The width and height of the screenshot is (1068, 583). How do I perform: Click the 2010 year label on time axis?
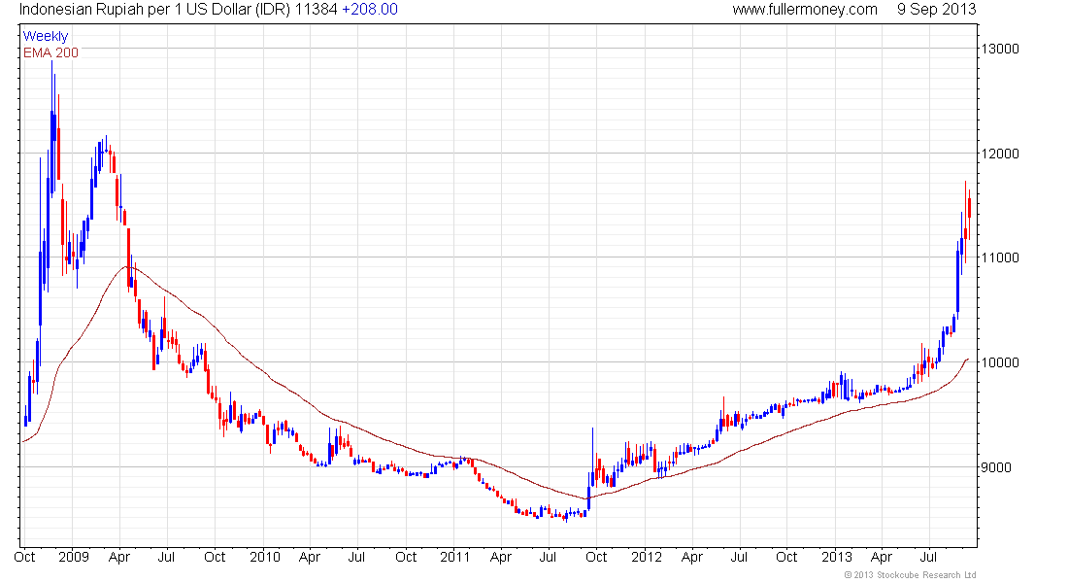point(265,557)
